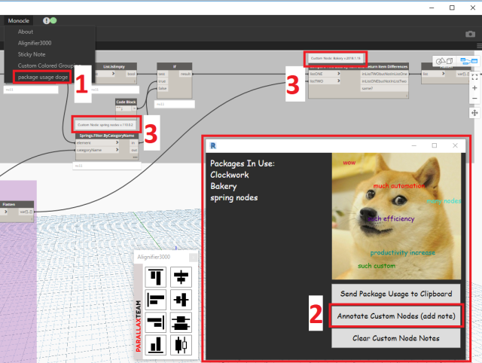Click the element input port chevron
This screenshot has height=363, width=482.
click(x=117, y=142)
